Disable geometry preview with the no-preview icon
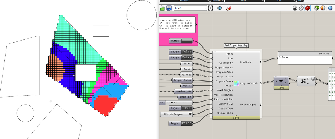 295,8
